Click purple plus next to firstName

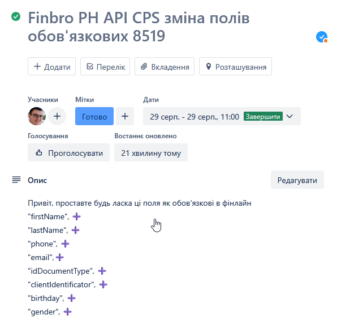[77, 216]
